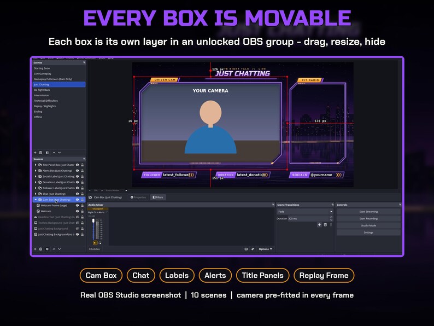
Task: Lock the Webcam Frame (large) source
Action: point(82,206)
